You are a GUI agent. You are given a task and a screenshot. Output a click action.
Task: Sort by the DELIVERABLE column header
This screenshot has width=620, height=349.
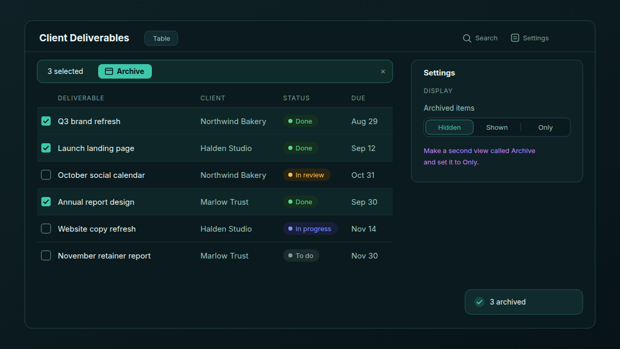[x=81, y=98]
